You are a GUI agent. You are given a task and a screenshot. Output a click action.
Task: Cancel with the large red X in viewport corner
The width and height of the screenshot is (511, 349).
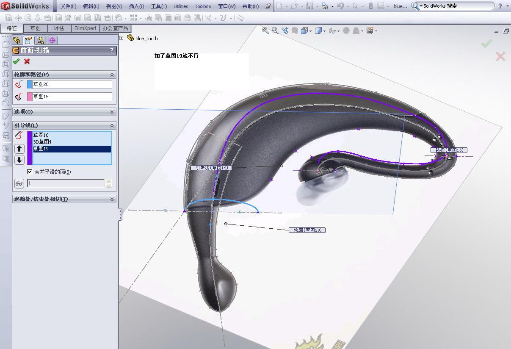(500, 56)
